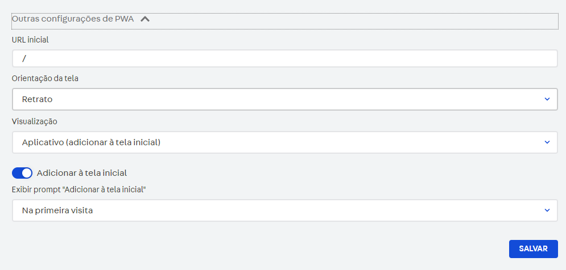Image resolution: width=566 pixels, height=270 pixels.
Task: Click the "Visualização" field label
Action: pyautogui.click(x=35, y=121)
